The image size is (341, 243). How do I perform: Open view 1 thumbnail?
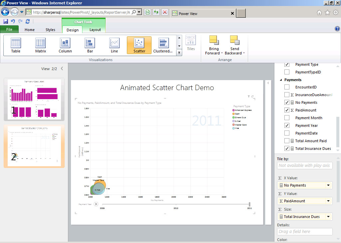[34, 99]
